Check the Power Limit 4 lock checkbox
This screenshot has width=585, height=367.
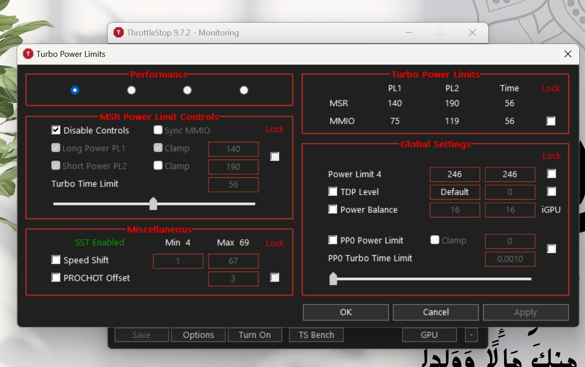[x=551, y=174]
